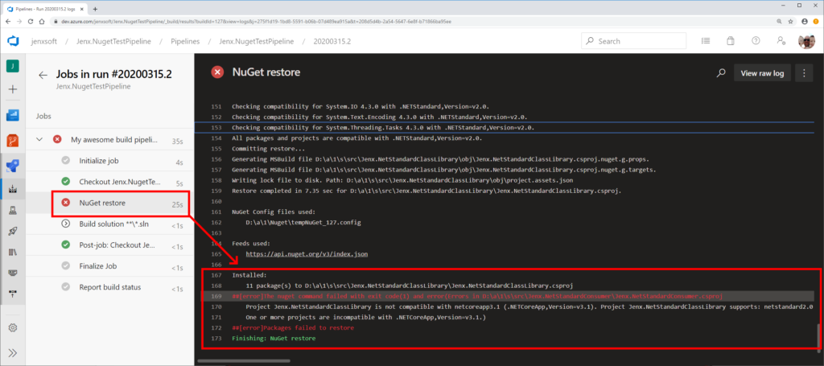
Task: Open Repos from the sidebar
Action: click(13, 140)
